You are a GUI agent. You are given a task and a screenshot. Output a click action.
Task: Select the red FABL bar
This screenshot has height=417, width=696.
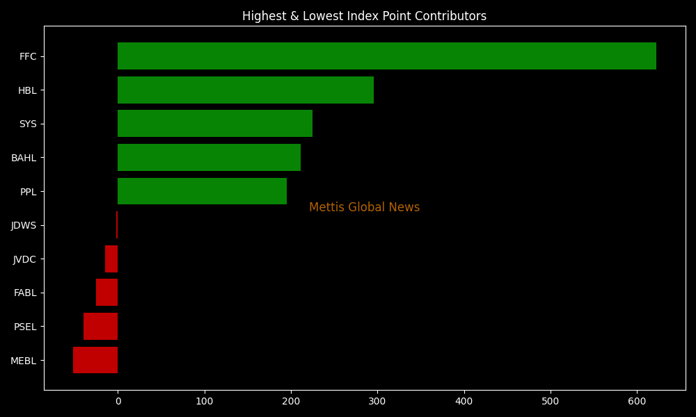(107, 293)
